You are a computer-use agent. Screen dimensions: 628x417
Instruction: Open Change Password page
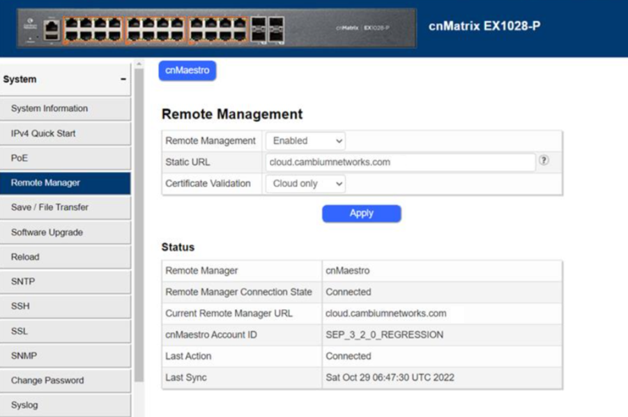coord(66,381)
